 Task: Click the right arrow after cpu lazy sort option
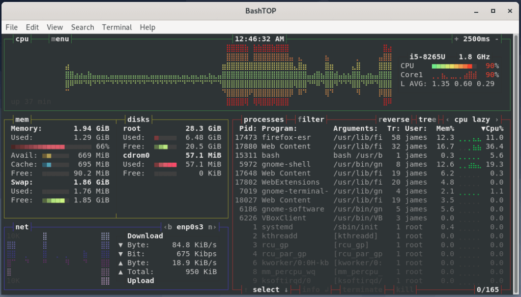[x=498, y=119]
